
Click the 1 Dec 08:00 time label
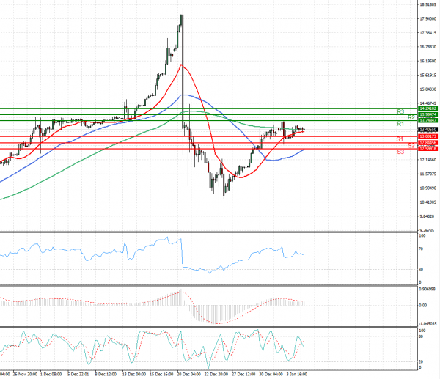tap(51, 374)
